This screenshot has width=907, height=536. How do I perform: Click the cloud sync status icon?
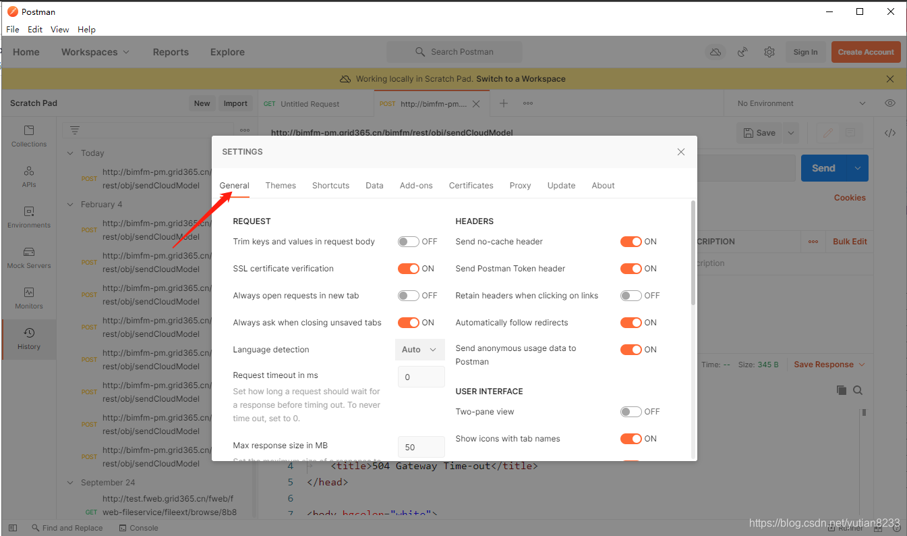point(715,52)
